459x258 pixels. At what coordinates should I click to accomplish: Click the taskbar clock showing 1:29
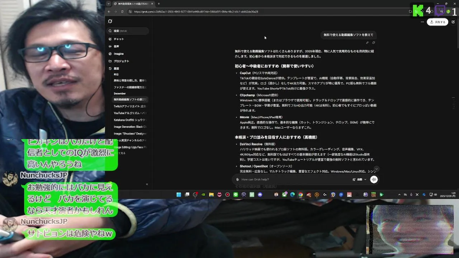pyautogui.click(x=447, y=195)
